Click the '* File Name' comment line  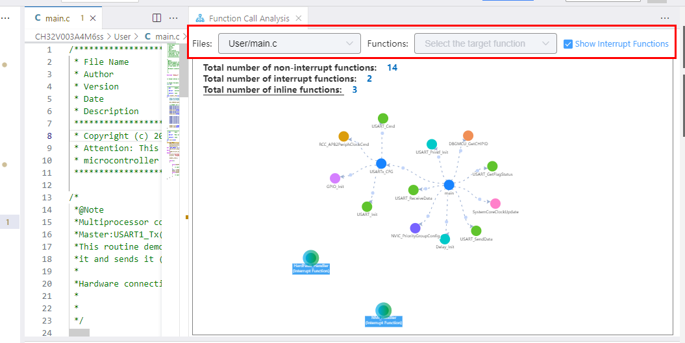coord(101,62)
